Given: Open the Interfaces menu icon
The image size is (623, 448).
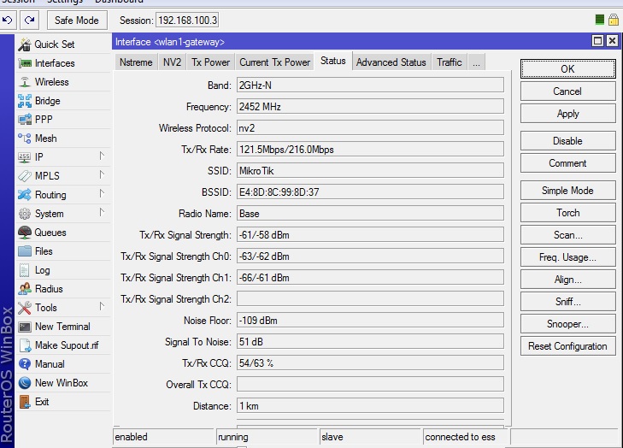Looking at the screenshot, I should pyautogui.click(x=24, y=63).
